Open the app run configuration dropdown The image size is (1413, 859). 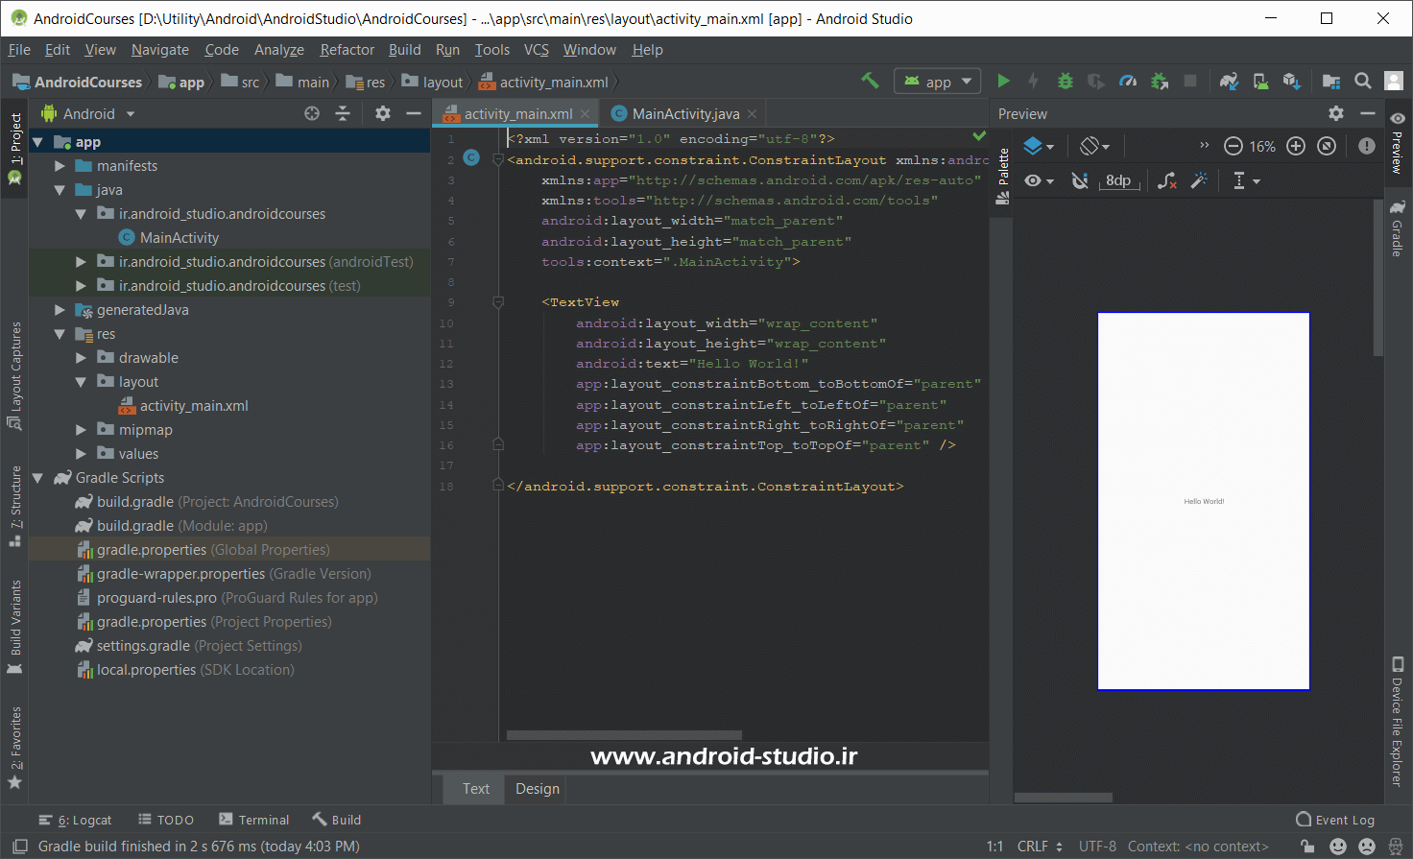(938, 82)
